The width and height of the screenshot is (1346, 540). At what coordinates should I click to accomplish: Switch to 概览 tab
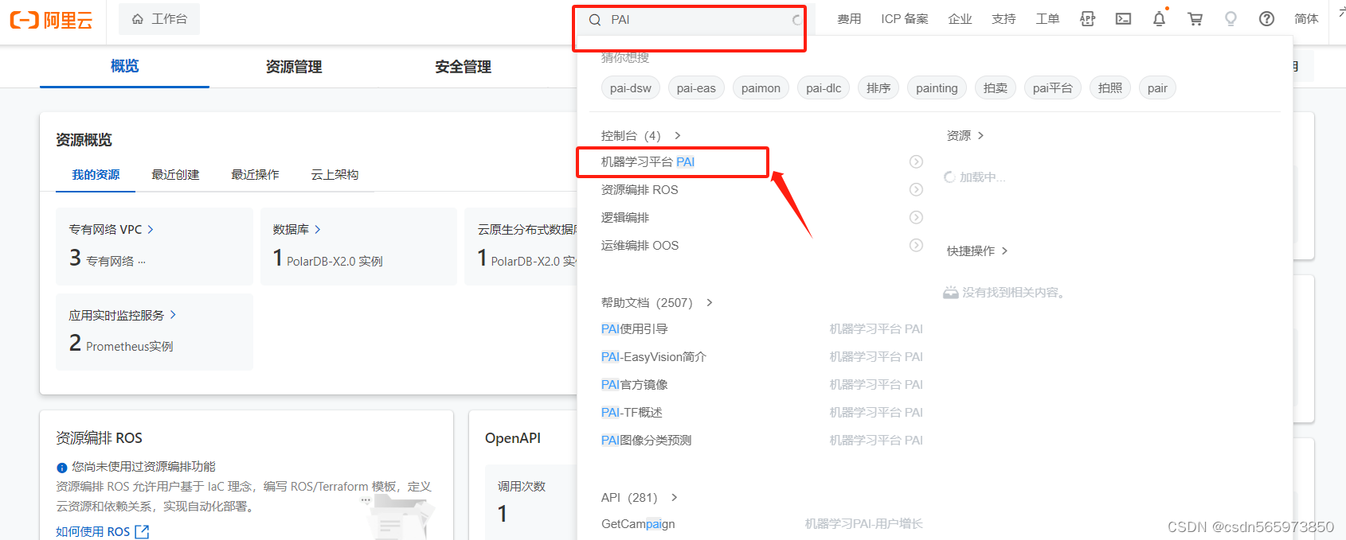pos(124,66)
